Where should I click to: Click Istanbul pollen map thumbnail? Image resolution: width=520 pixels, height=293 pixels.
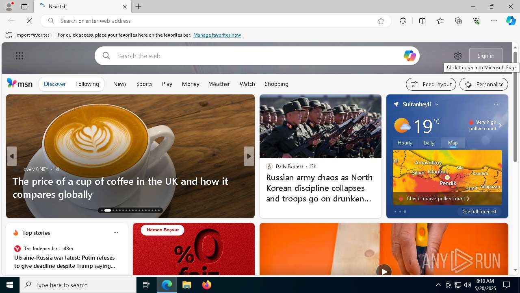click(447, 177)
